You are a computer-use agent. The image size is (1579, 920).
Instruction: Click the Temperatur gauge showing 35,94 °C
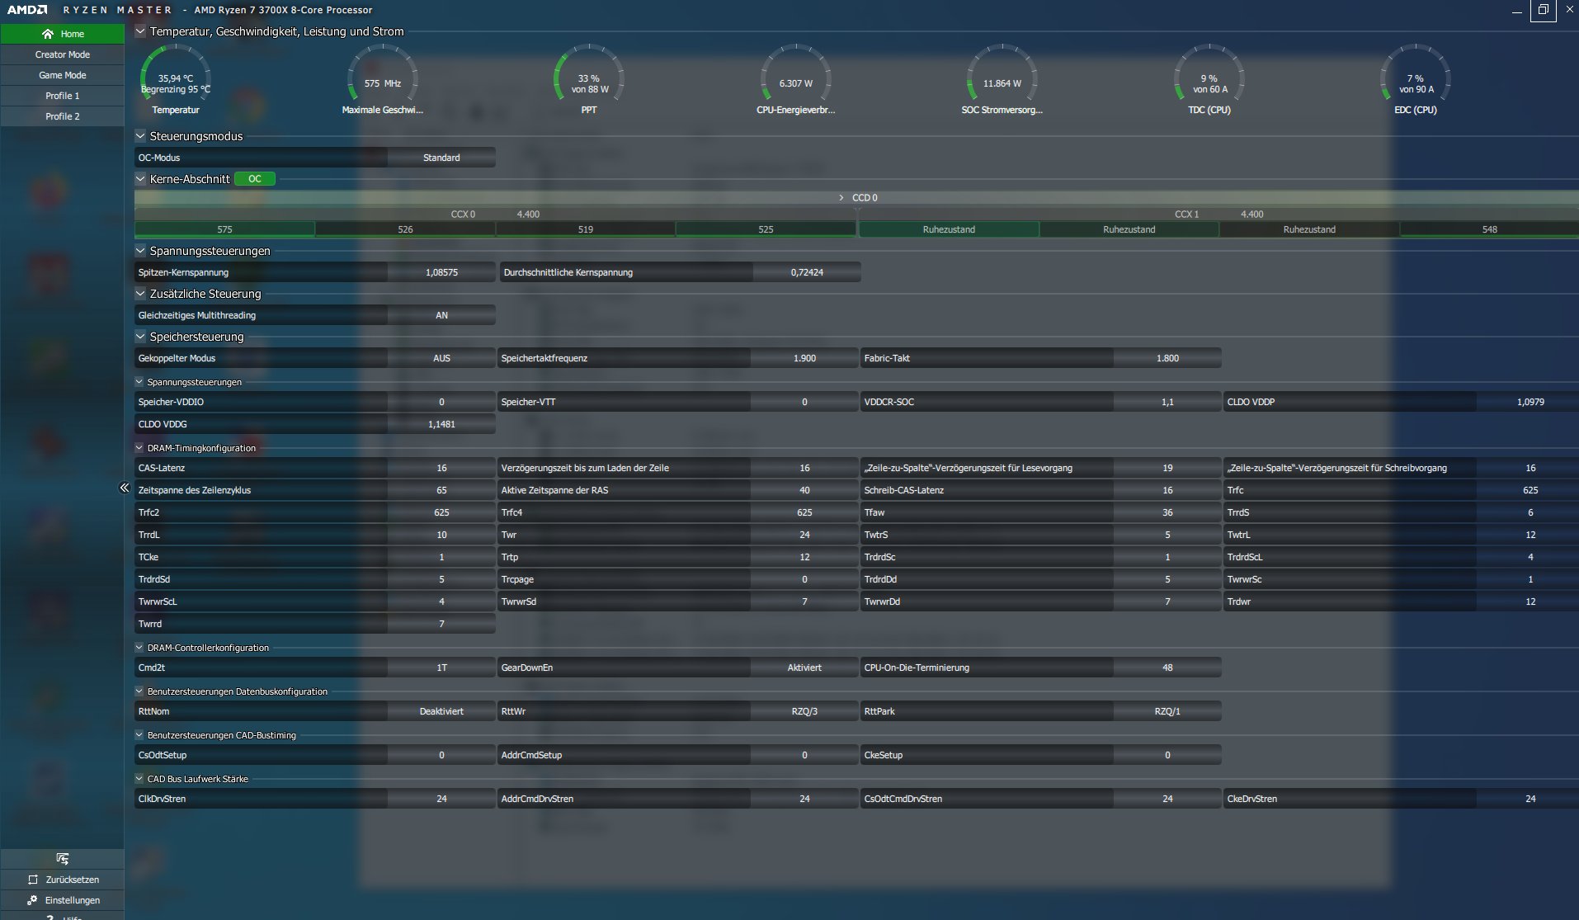coord(176,80)
